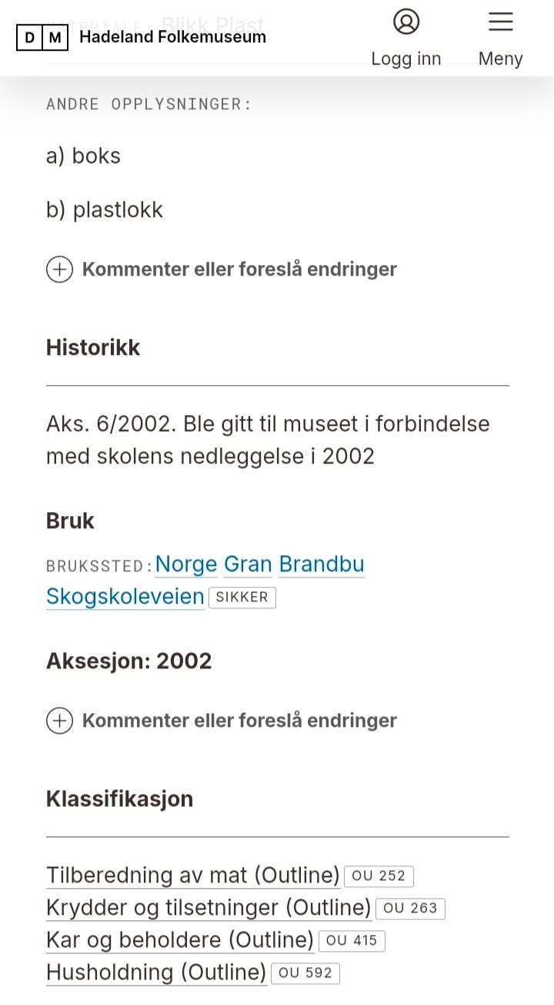The height and width of the screenshot is (1005, 554).
Task: Open Kar og beholdere (Outline)
Action: 177,940
